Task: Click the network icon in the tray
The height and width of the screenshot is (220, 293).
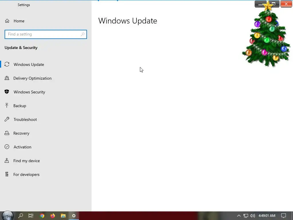Action: pos(246,216)
